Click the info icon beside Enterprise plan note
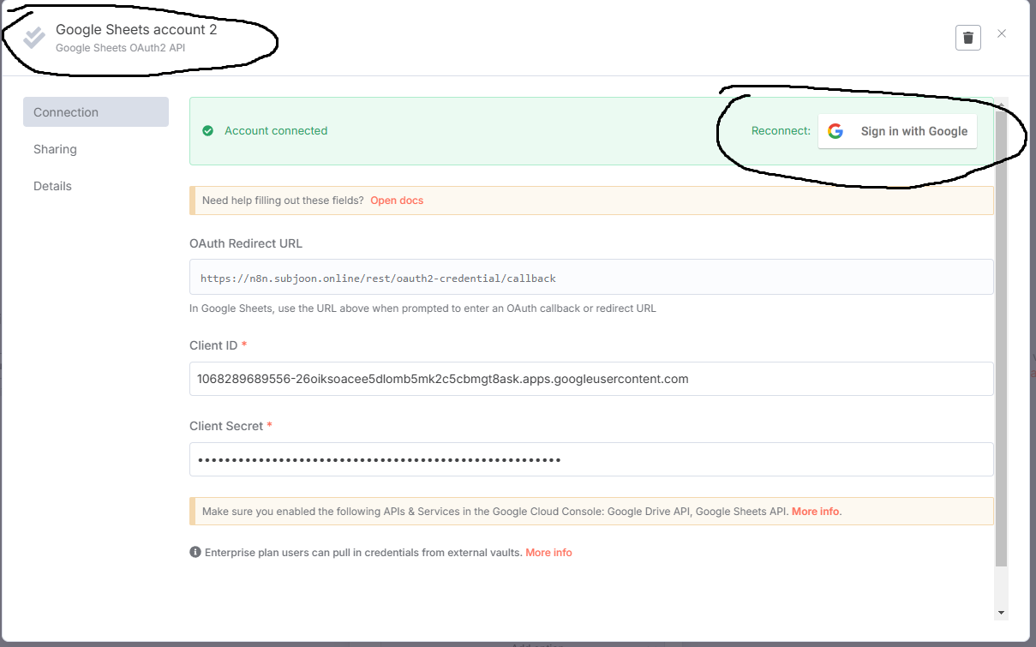 (195, 553)
